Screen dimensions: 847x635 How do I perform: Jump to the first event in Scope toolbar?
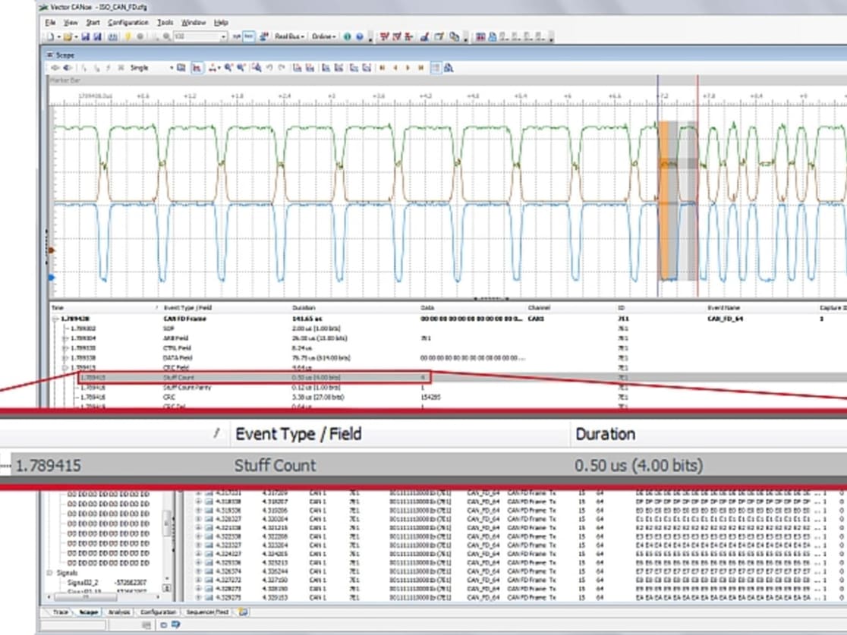point(382,68)
